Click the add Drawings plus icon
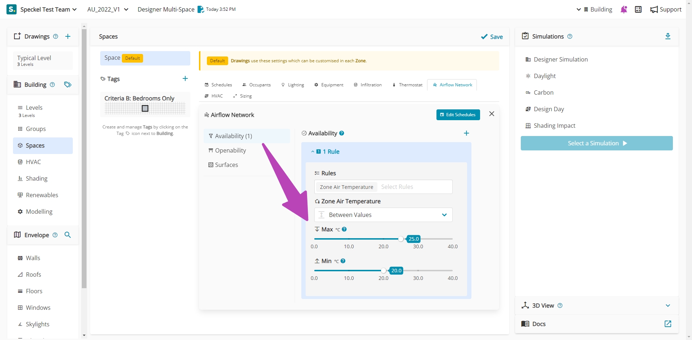 click(68, 36)
